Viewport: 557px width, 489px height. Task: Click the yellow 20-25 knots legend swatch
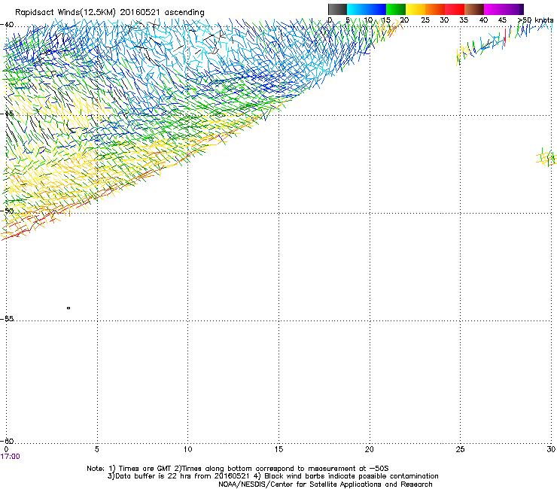point(415,9)
